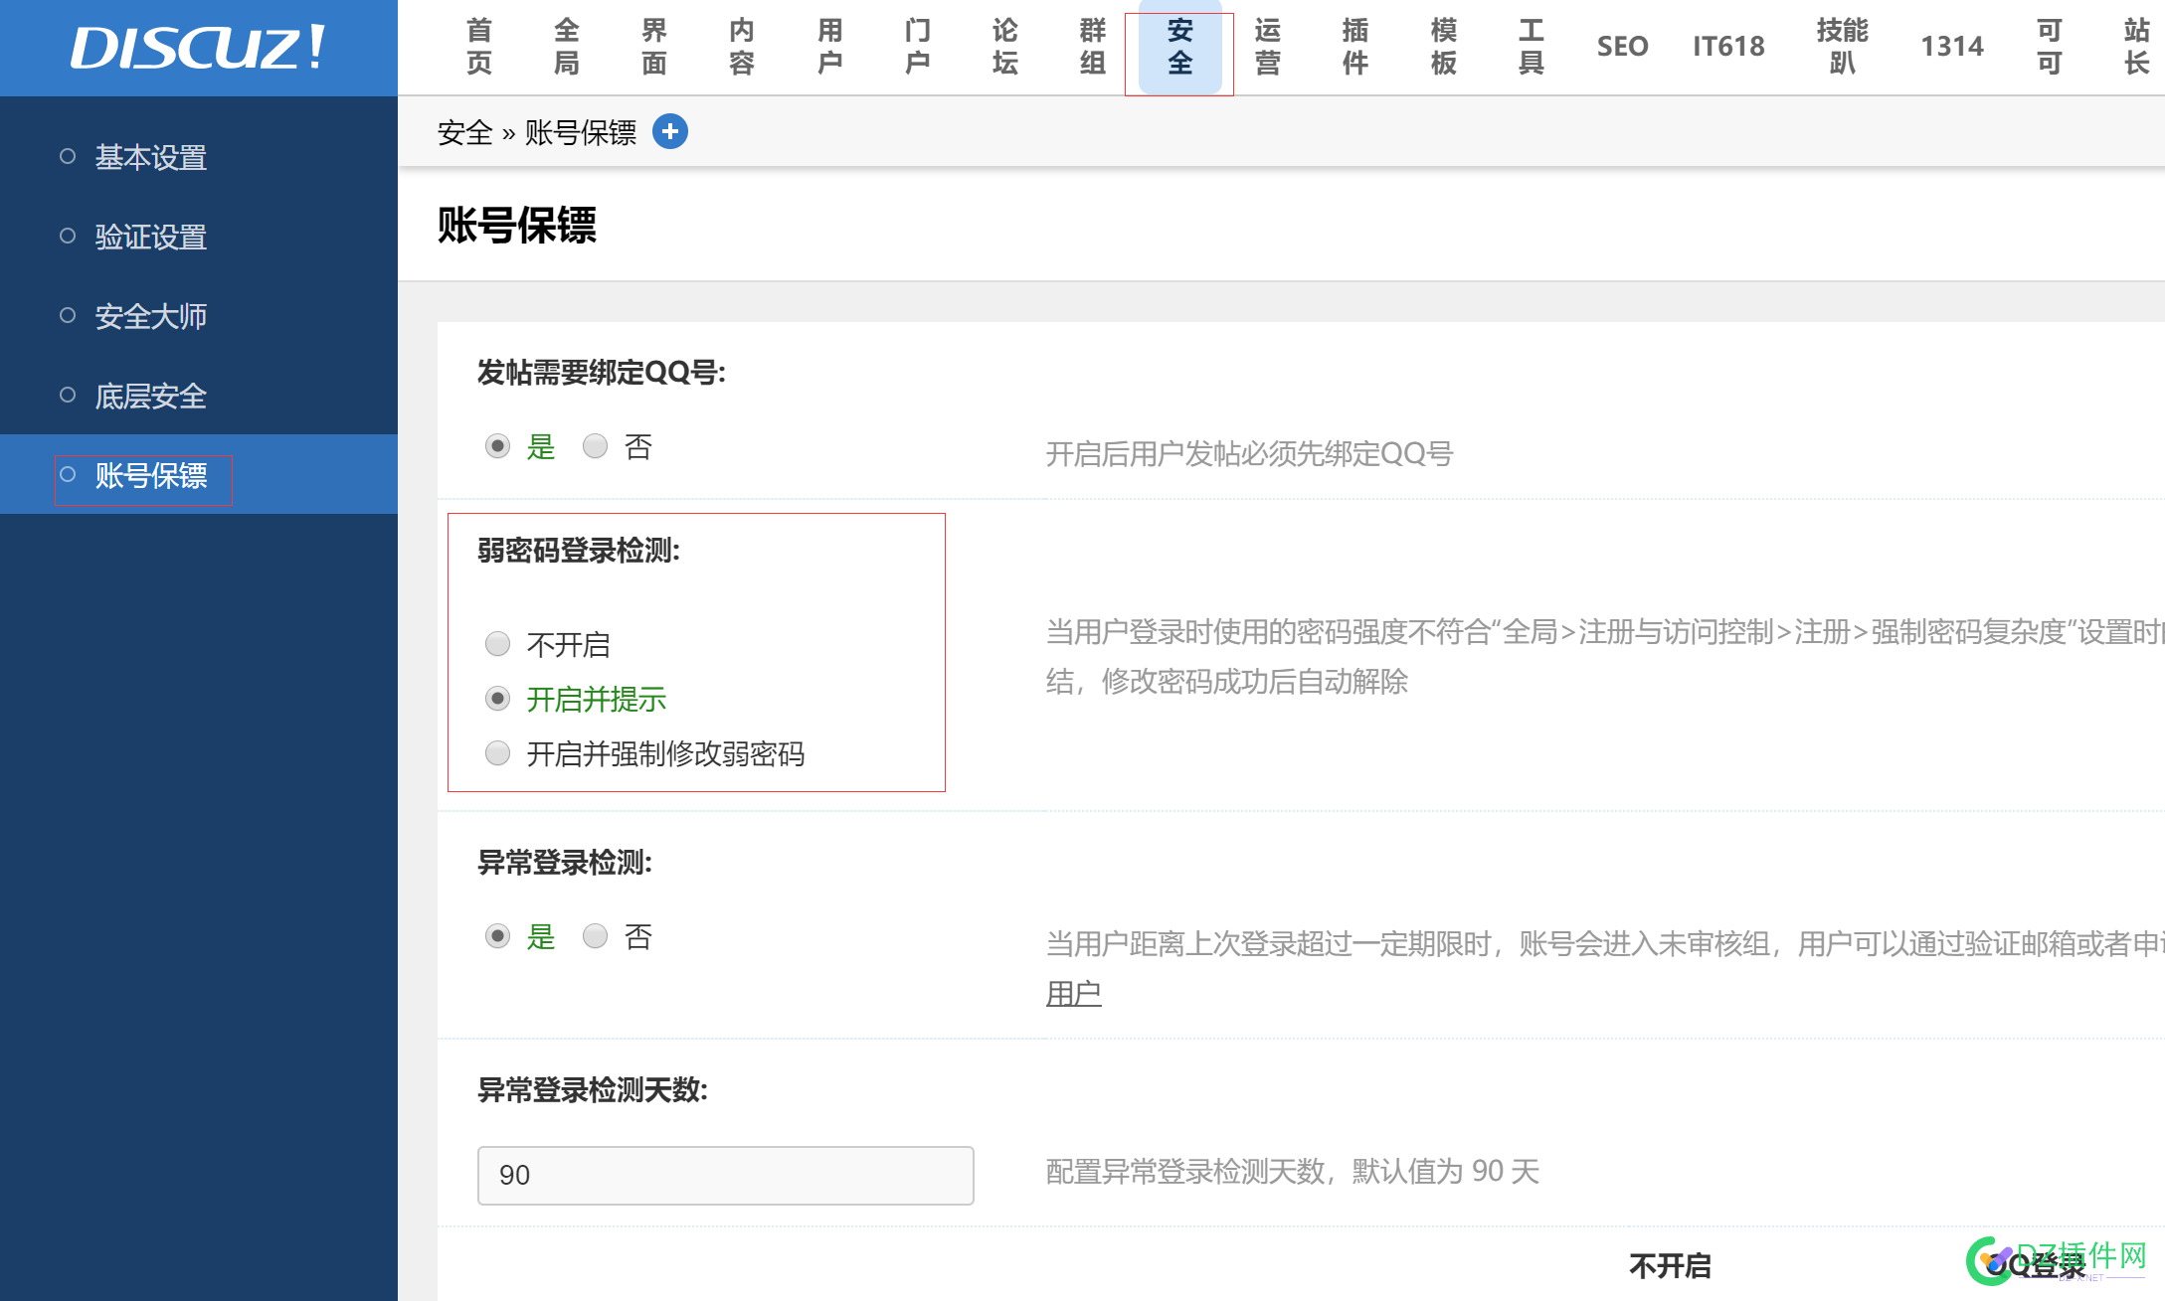Click the 安全 breadcrumb text
This screenshot has height=1301, width=2165.
[x=464, y=132]
